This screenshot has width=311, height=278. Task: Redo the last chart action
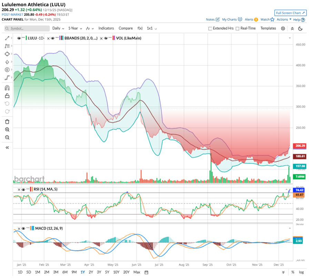7,111
